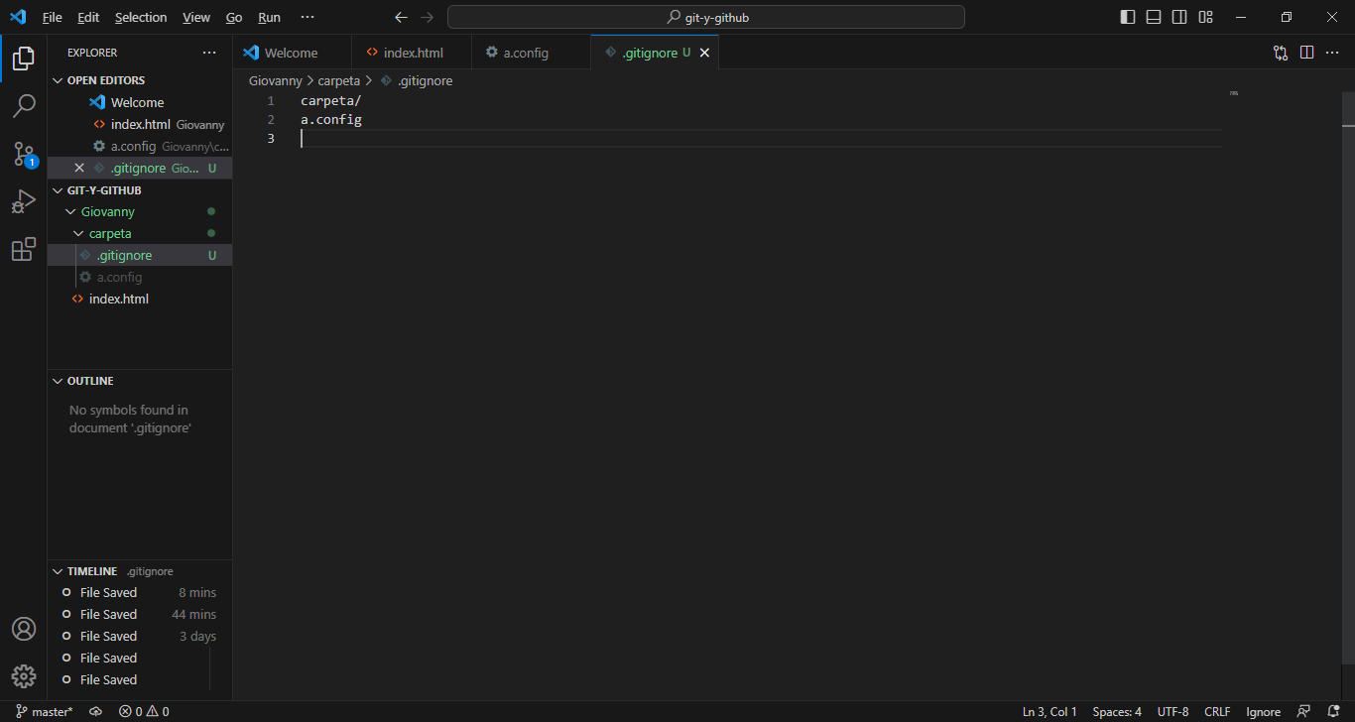Toggle the primary side bar layout icon
This screenshot has height=722, width=1355.
1128,17
